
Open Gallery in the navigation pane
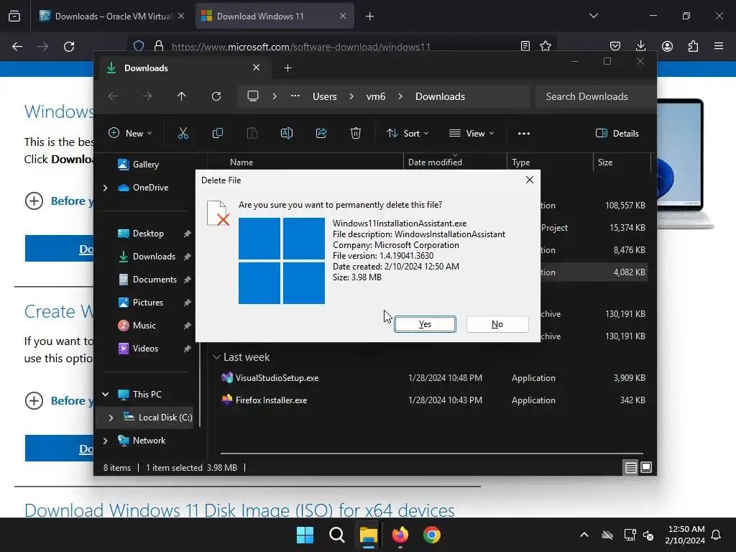(x=145, y=165)
